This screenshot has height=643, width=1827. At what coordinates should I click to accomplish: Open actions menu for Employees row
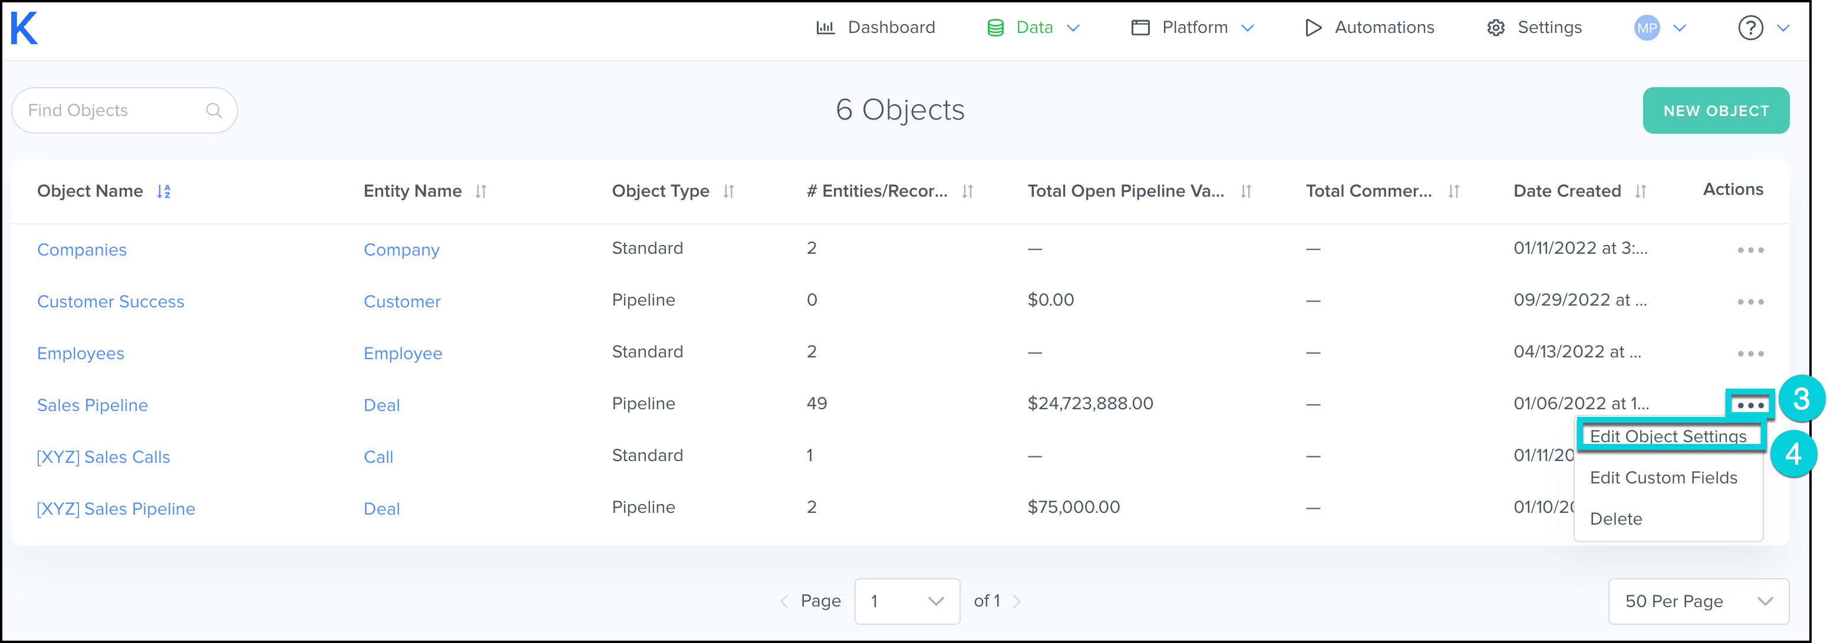tap(1750, 354)
